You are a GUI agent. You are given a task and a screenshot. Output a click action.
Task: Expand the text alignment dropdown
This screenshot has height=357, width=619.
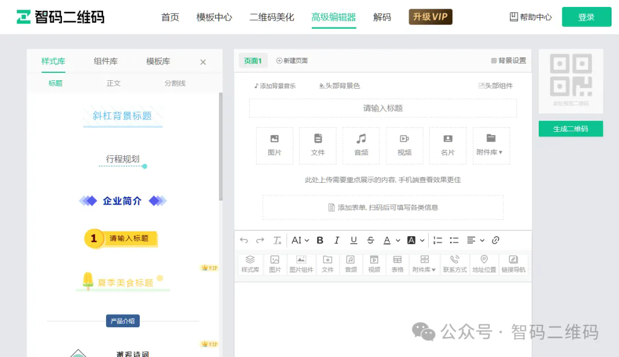tap(475, 240)
